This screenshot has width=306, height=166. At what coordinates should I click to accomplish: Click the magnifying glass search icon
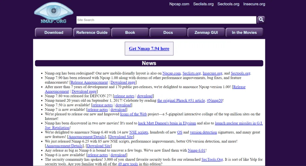(261, 20)
